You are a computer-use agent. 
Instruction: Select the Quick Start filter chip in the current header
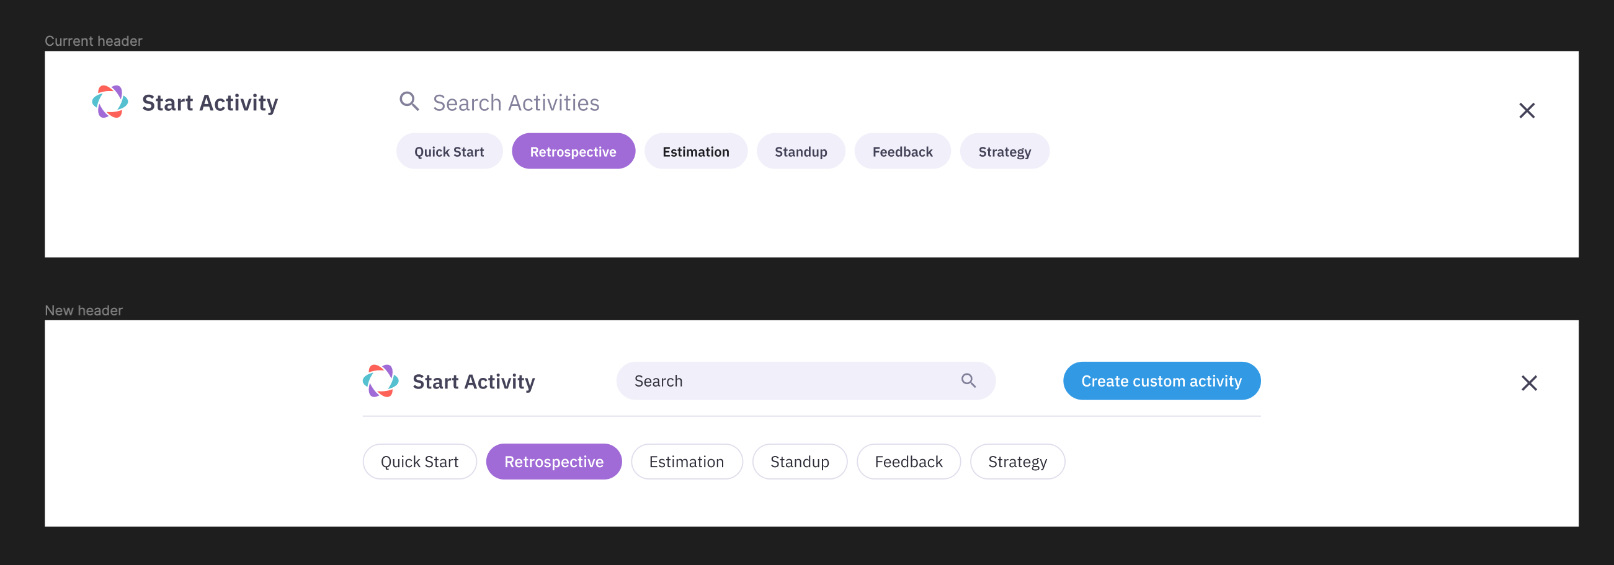pos(448,151)
